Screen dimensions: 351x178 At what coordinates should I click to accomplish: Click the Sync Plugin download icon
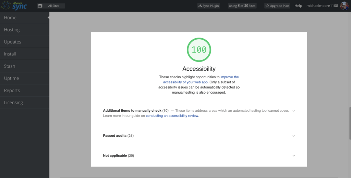pos(200,6)
